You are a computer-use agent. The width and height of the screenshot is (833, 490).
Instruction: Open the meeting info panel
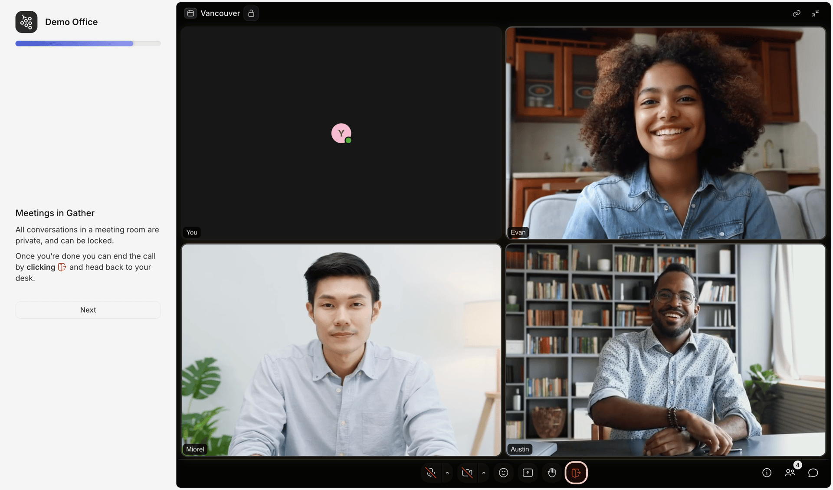pyautogui.click(x=767, y=473)
